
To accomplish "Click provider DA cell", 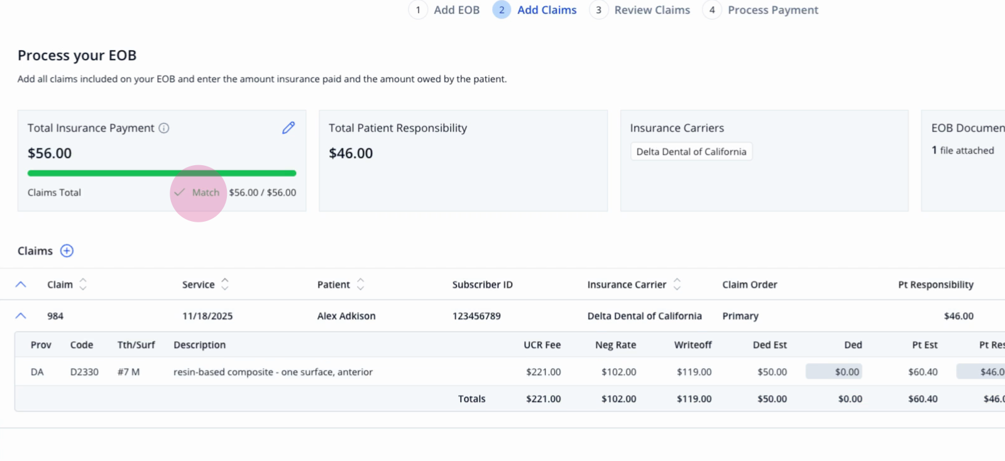I will (x=37, y=372).
